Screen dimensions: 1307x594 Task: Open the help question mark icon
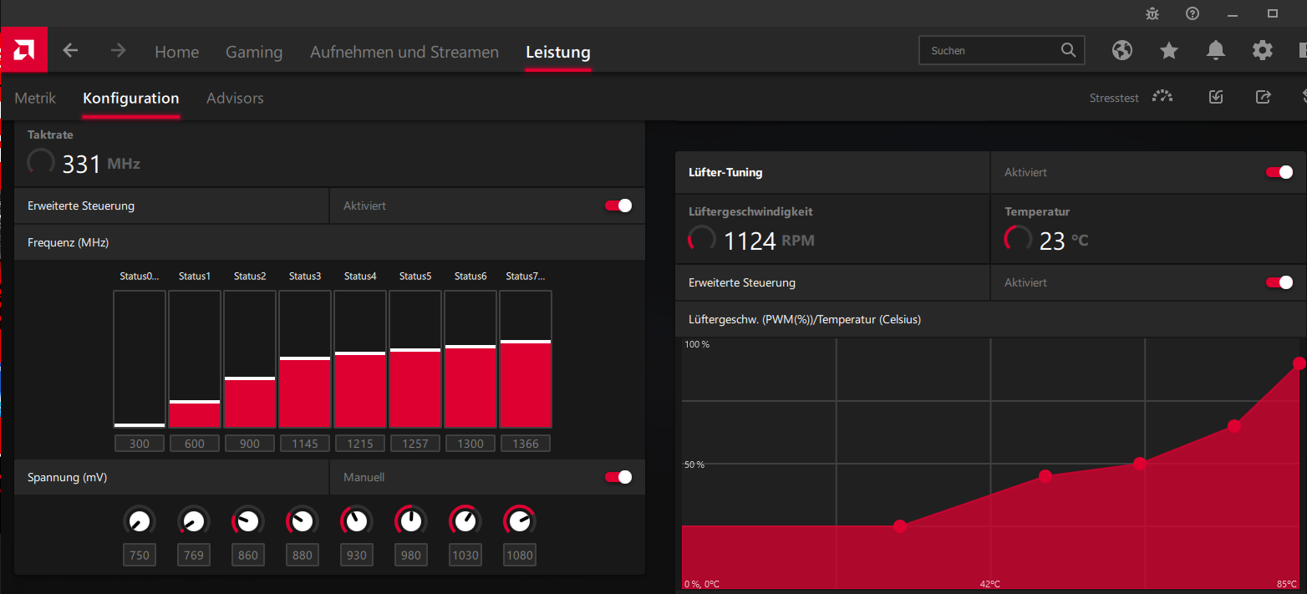pyautogui.click(x=1193, y=13)
